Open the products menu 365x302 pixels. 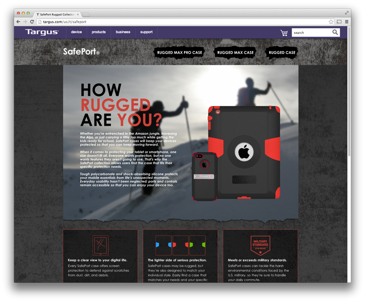pyautogui.click(x=99, y=32)
